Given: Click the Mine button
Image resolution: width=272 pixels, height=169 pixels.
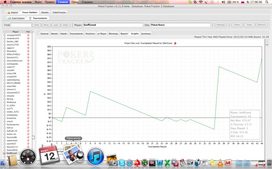Looking at the screenshot, I should [46, 25].
